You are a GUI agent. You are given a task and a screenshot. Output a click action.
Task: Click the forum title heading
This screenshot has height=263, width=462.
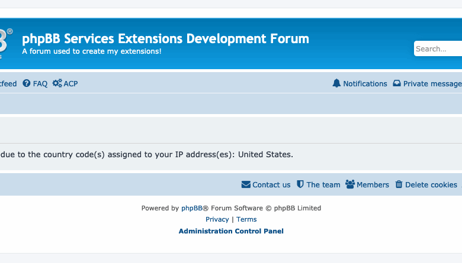tap(165, 39)
